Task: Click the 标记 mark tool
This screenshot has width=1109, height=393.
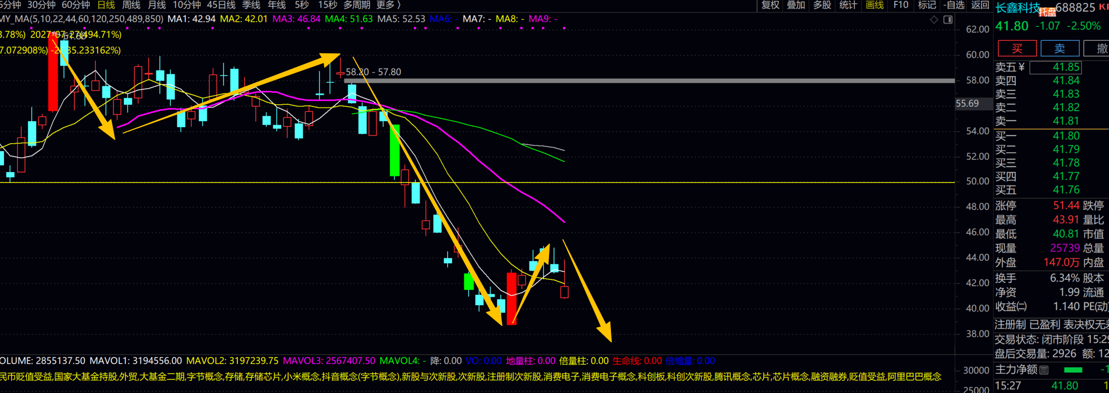Action: [927, 5]
